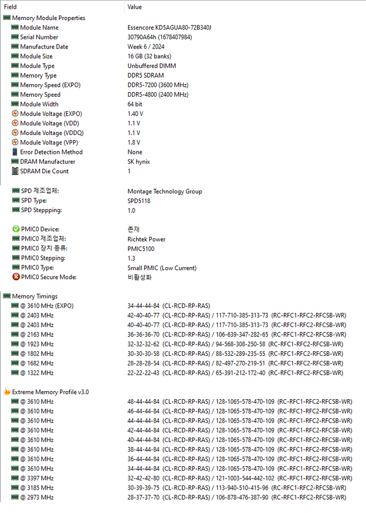The width and height of the screenshot is (366, 513).
Task: Click the orange voltage icon beside Module Voltage (EXPO)
Action: [15, 114]
